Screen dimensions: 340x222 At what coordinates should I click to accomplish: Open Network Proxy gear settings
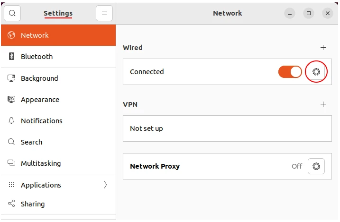point(316,166)
